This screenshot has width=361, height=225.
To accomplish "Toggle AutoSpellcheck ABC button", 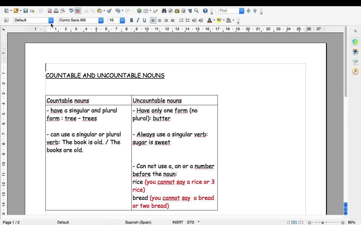I will (78, 11).
